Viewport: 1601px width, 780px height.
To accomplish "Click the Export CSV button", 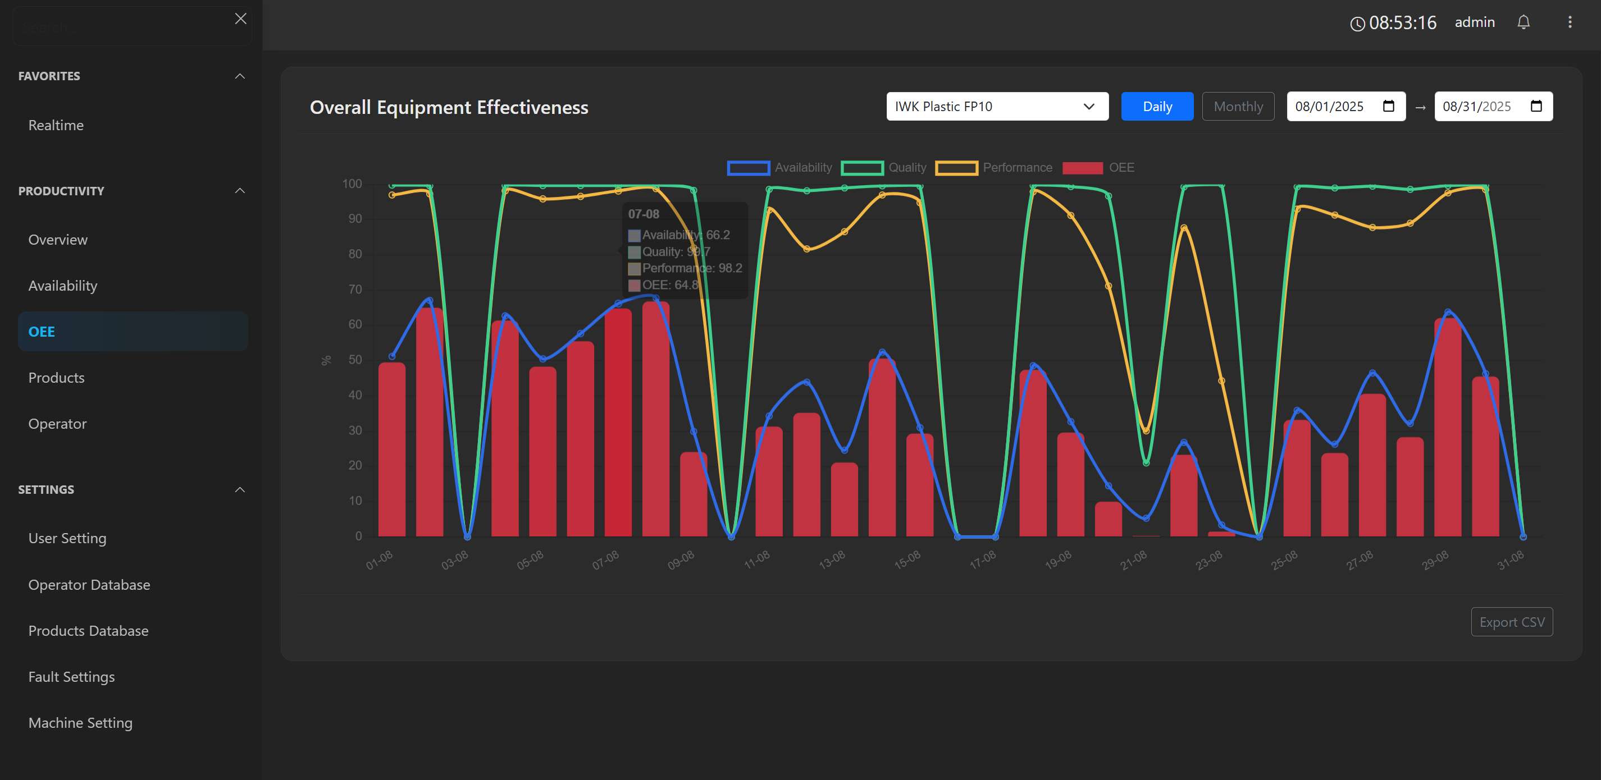I will tap(1512, 622).
